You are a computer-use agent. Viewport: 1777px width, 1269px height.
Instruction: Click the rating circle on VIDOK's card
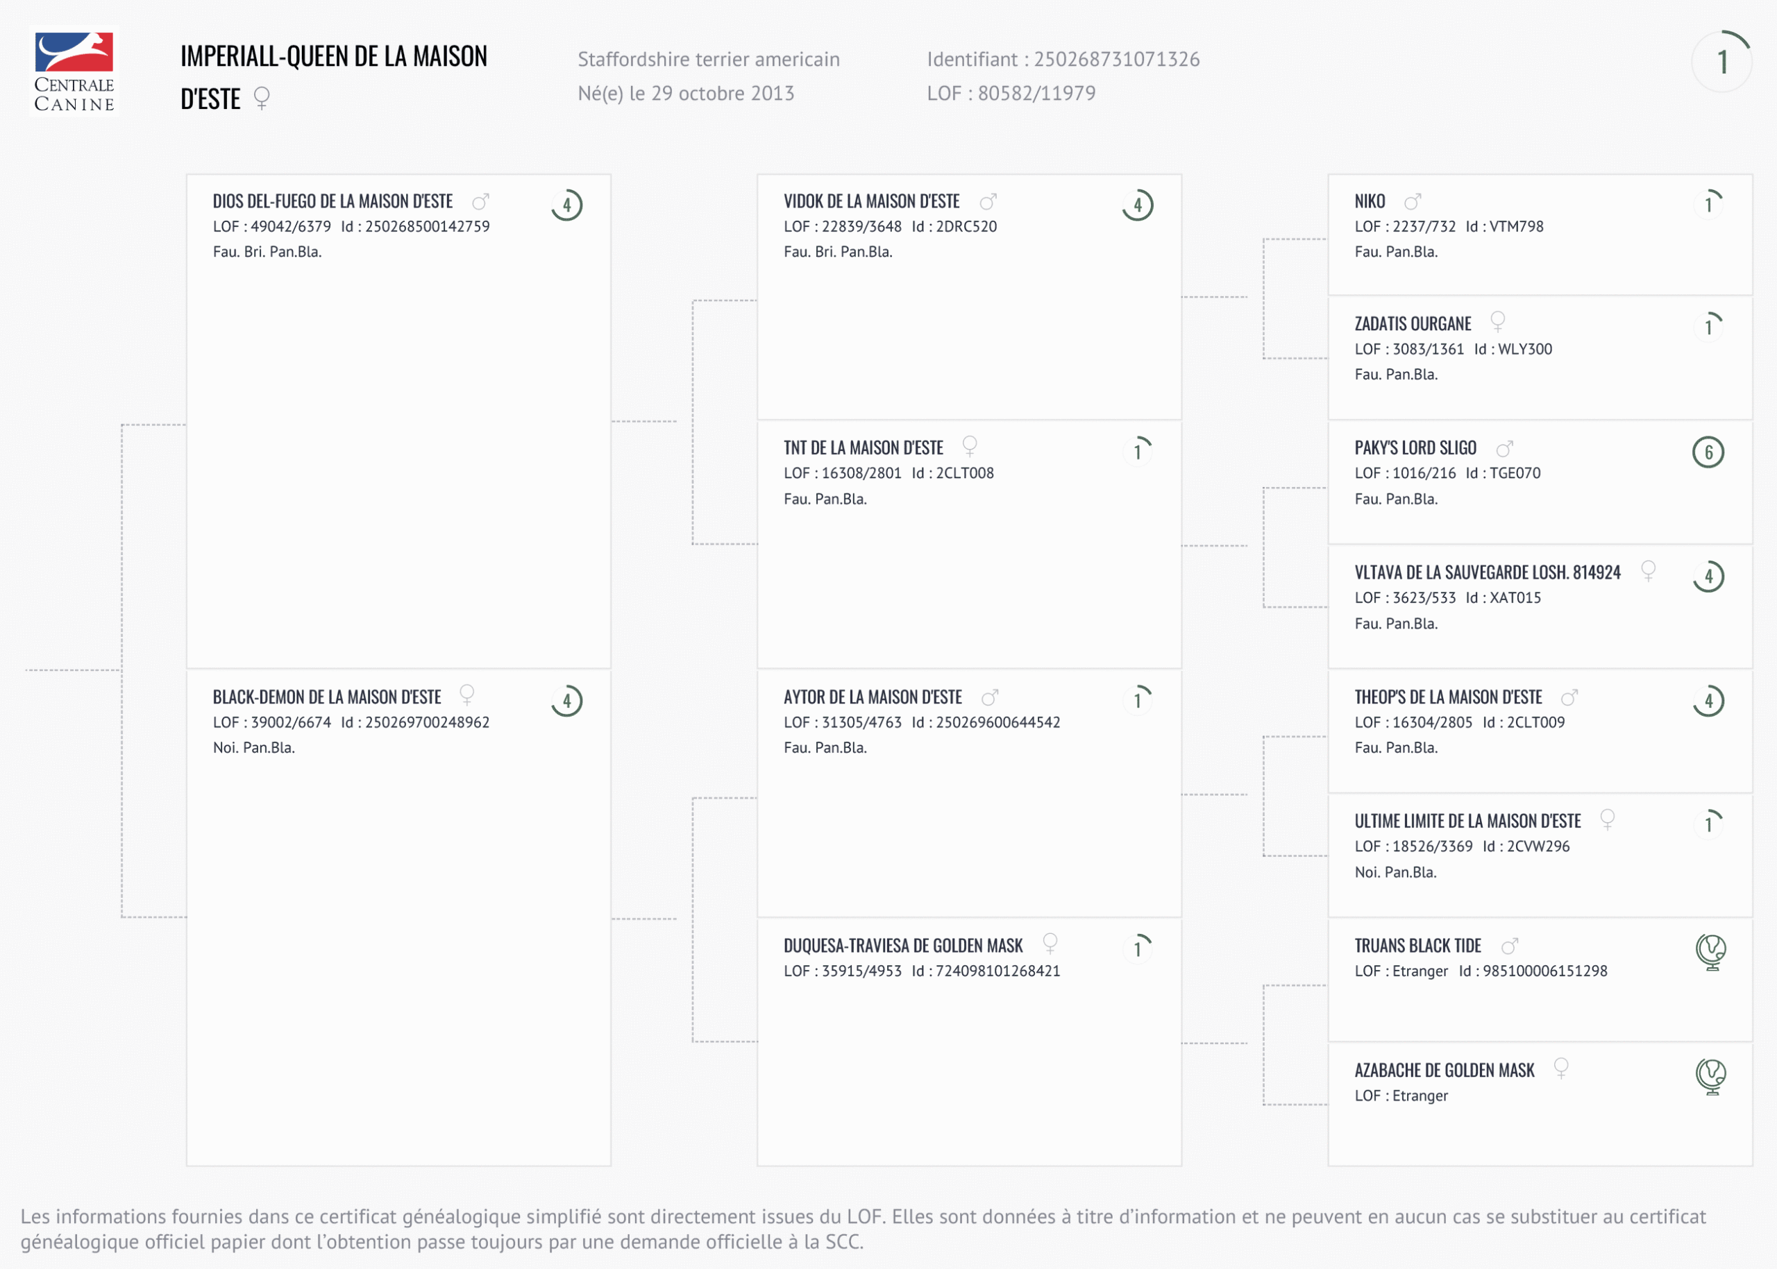pos(1138,205)
